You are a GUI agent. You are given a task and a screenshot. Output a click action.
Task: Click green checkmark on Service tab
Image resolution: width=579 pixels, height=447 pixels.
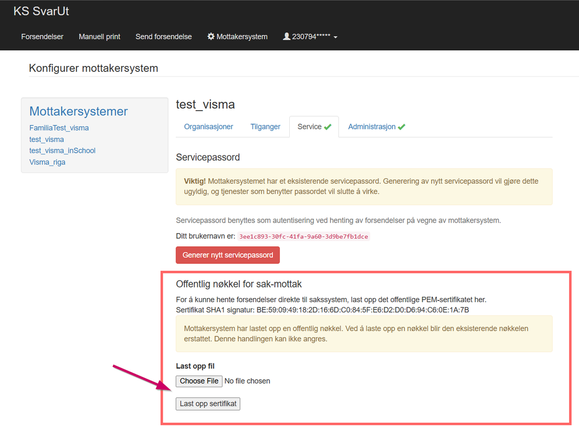pos(327,127)
